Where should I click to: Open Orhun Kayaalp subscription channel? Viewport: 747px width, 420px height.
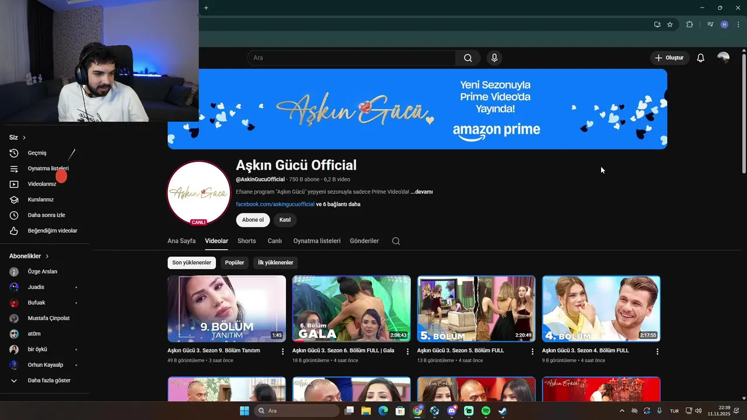(x=44, y=365)
